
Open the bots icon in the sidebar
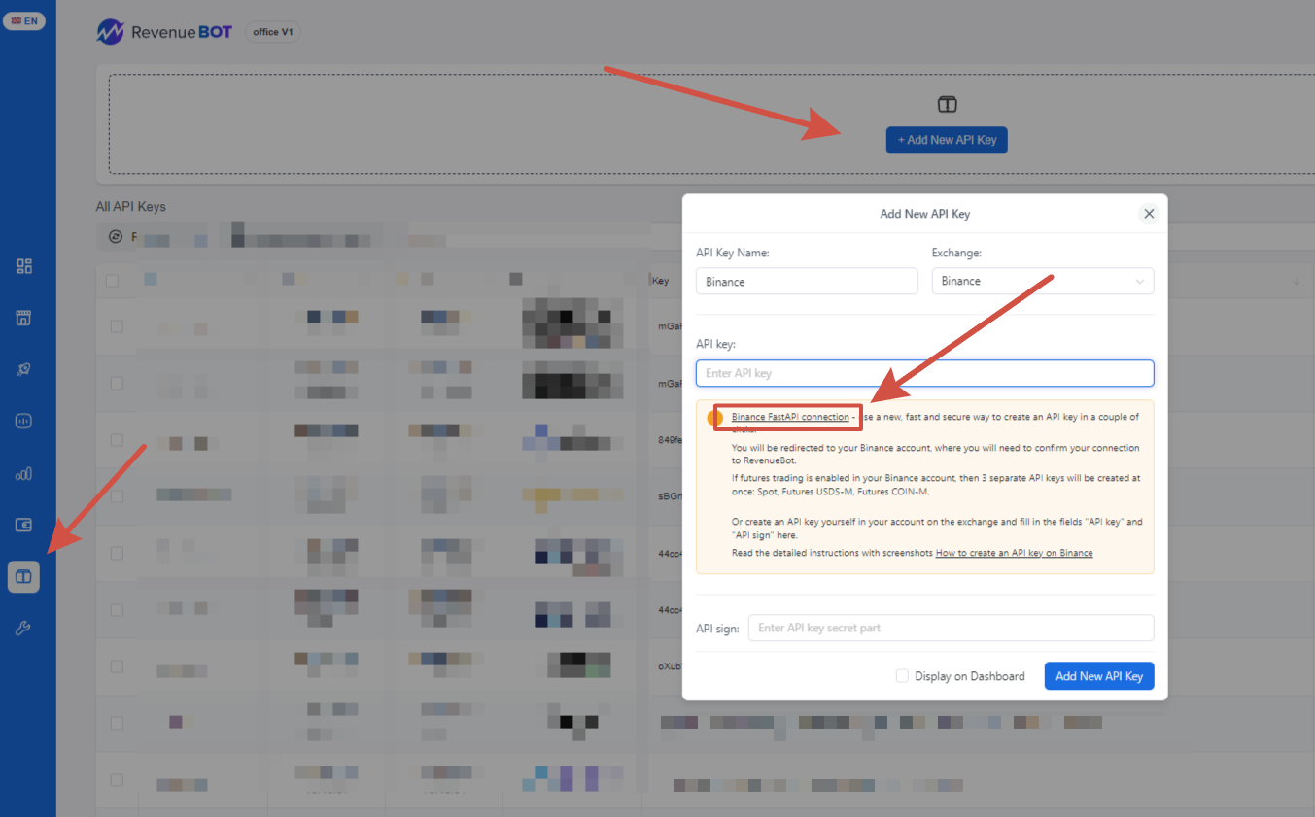(24, 422)
